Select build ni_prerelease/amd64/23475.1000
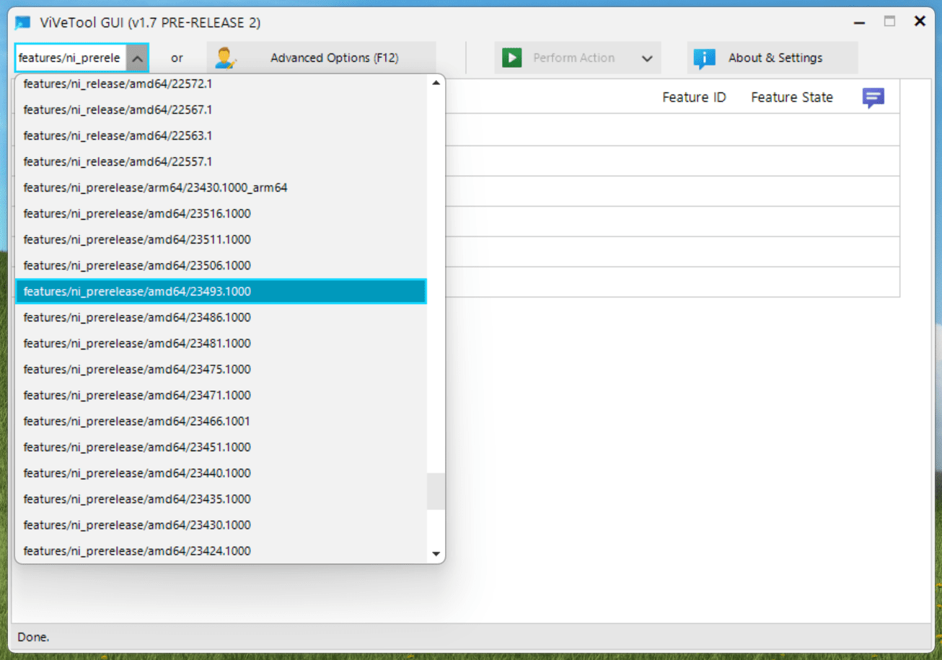 point(221,369)
